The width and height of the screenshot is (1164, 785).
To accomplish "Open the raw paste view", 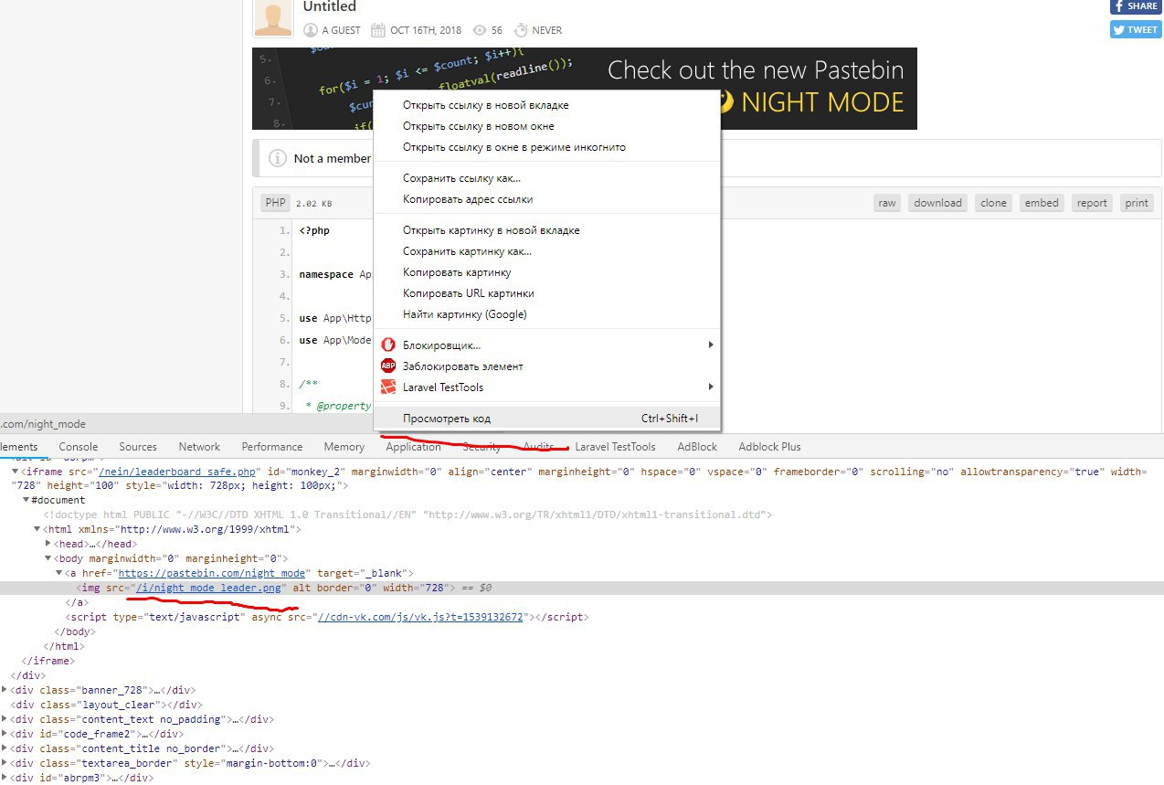I will [887, 203].
